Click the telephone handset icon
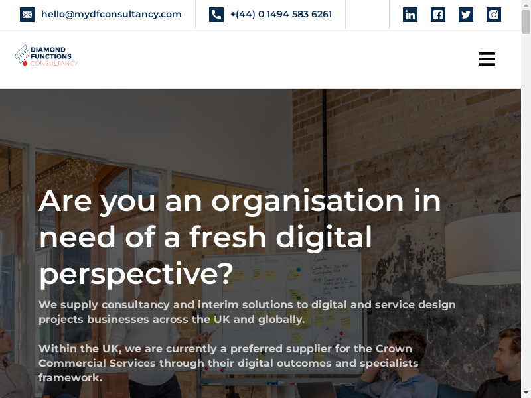Image resolution: width=531 pixels, height=398 pixels. click(x=216, y=15)
